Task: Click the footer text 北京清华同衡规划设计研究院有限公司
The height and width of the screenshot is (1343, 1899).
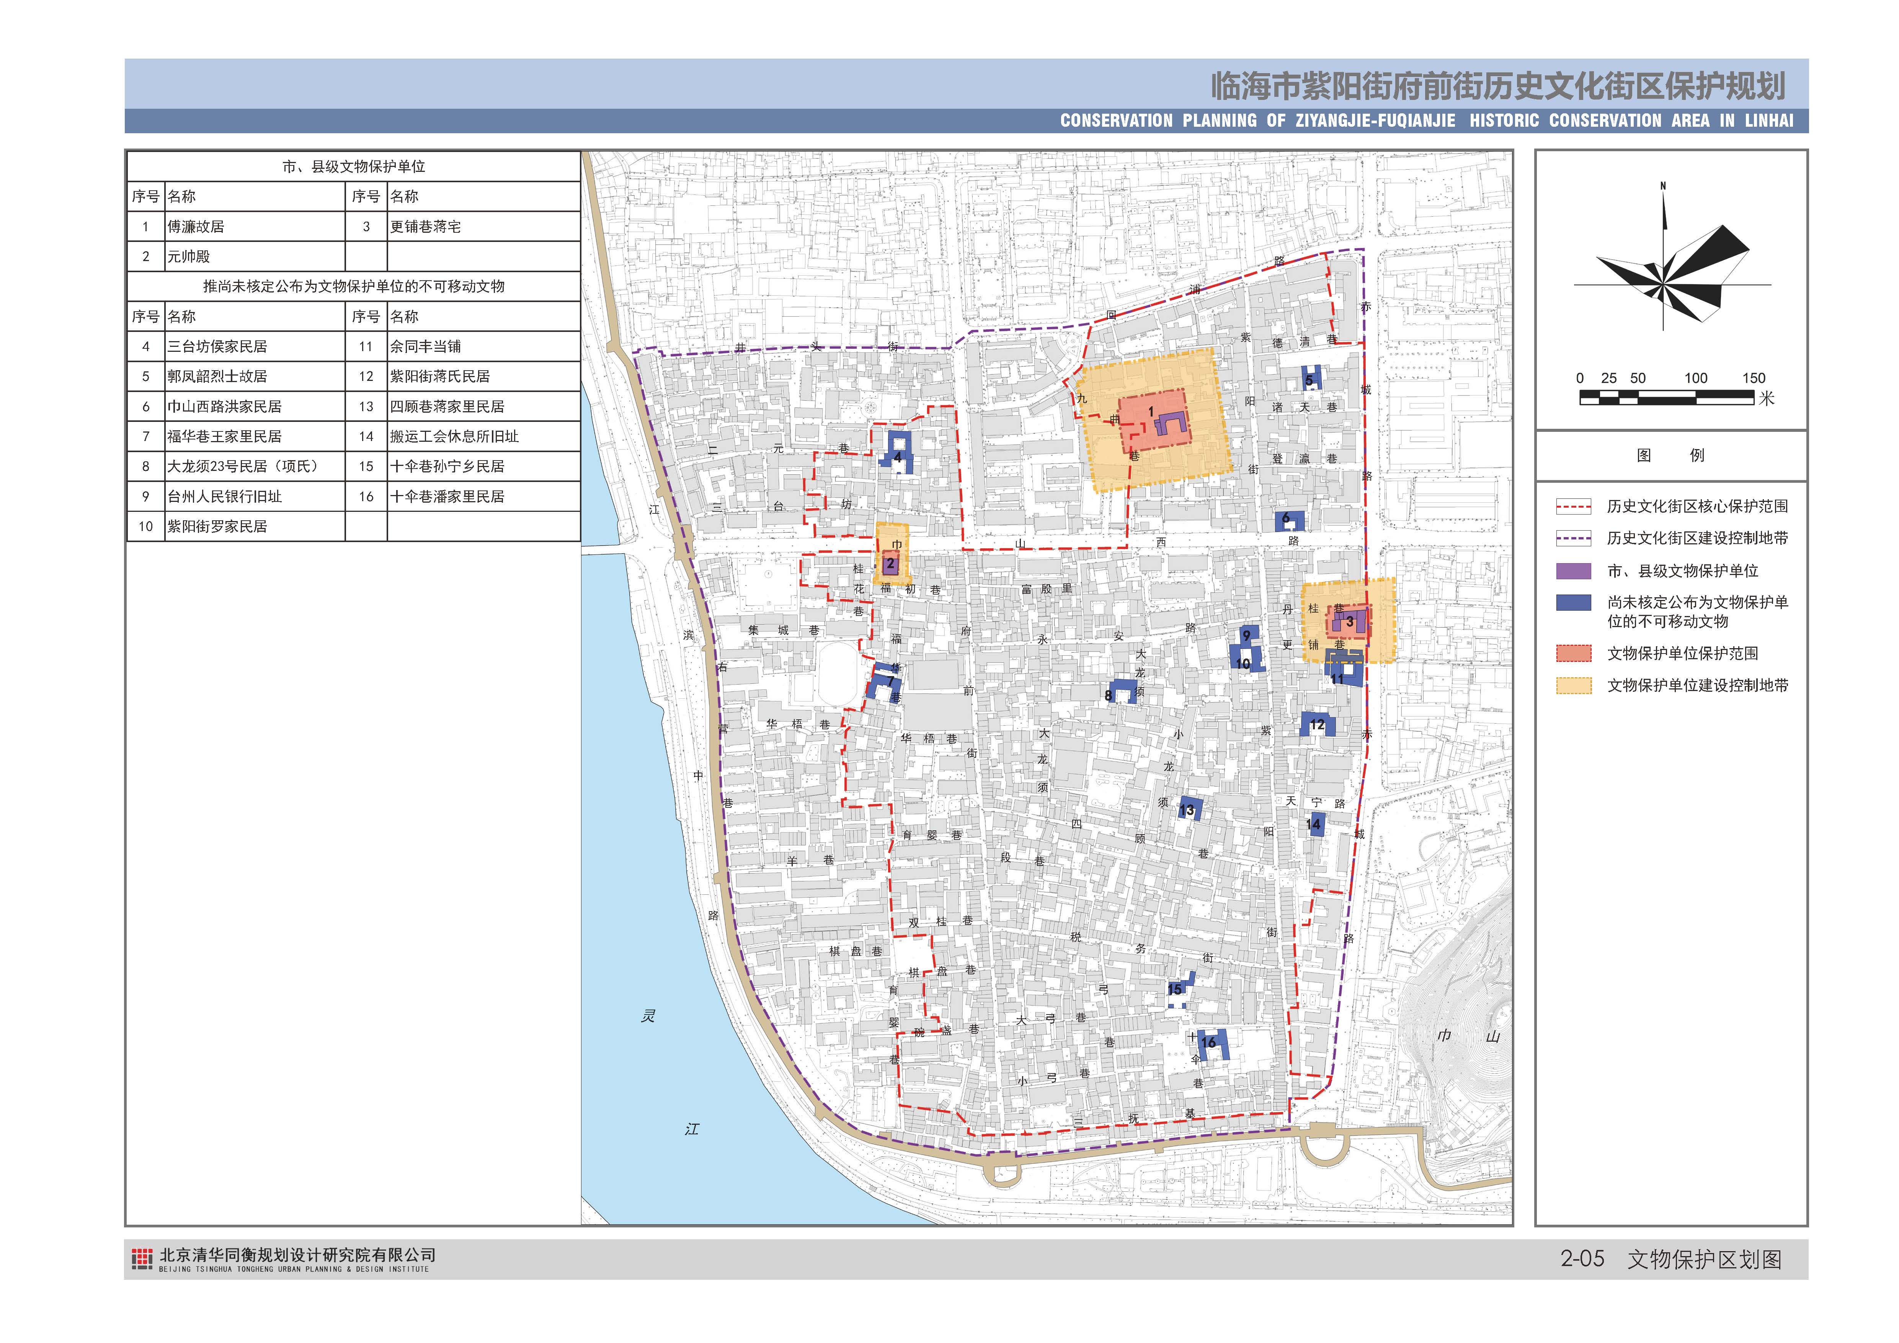Action: click(x=297, y=1255)
